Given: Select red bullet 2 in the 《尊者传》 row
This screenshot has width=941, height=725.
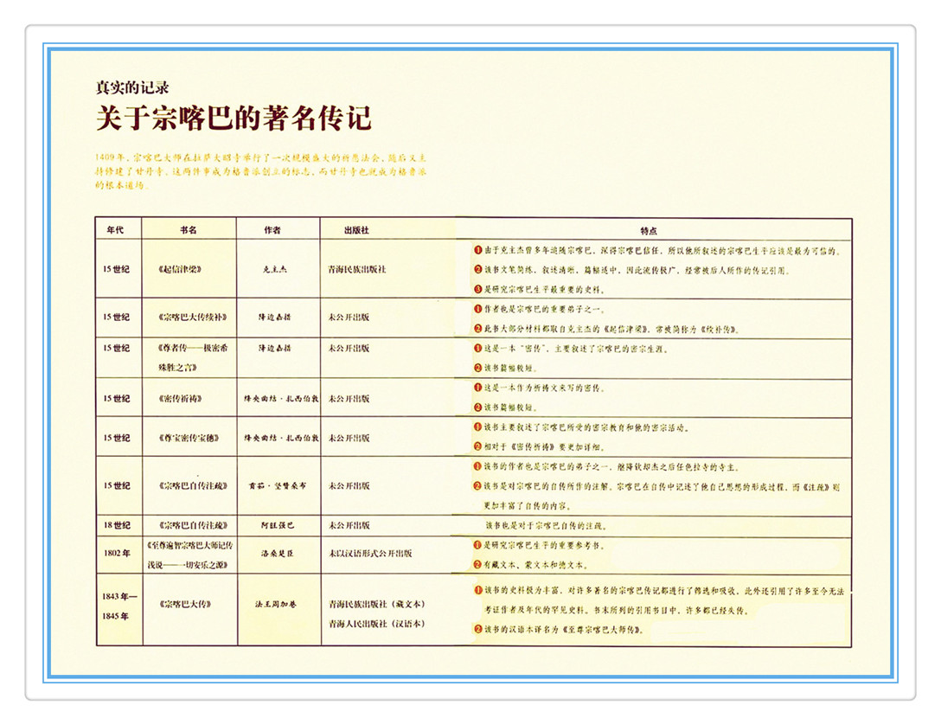Looking at the screenshot, I should coord(477,368).
